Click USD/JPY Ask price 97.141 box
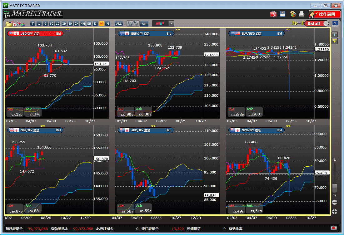Image resolution: width=344 pixels, height=235 pixels. pyautogui.click(x=33, y=112)
